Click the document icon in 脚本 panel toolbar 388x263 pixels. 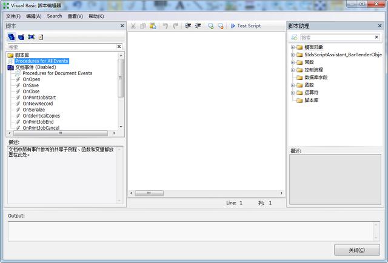click(41, 37)
